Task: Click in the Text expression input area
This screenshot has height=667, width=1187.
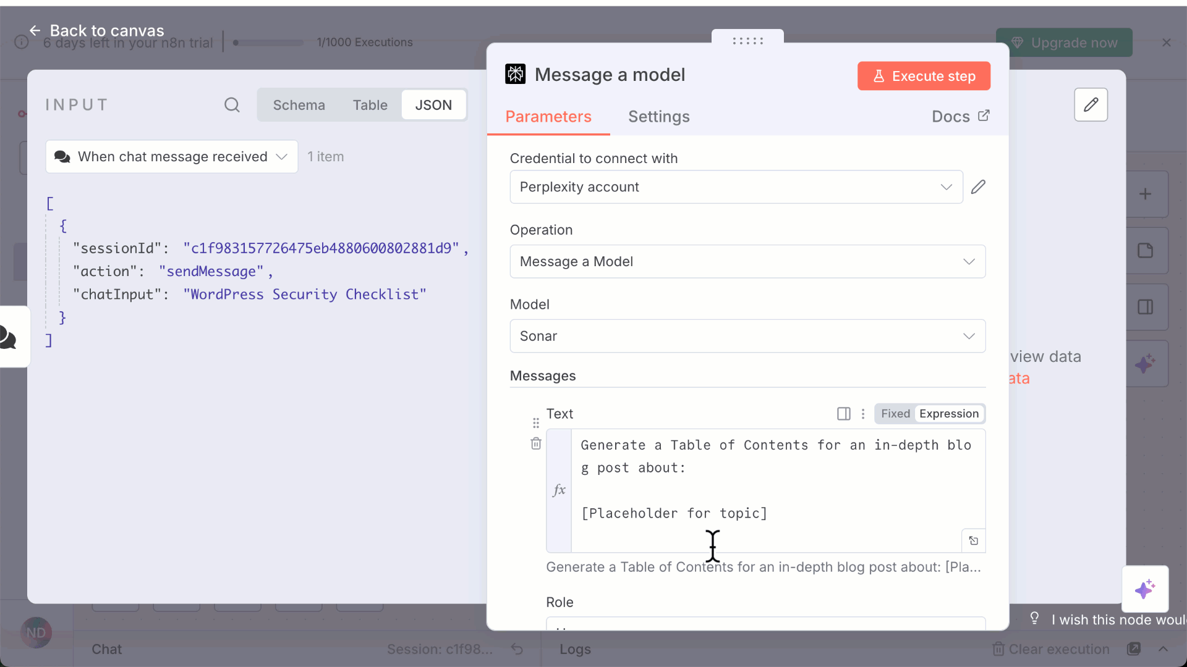Action: (767, 488)
